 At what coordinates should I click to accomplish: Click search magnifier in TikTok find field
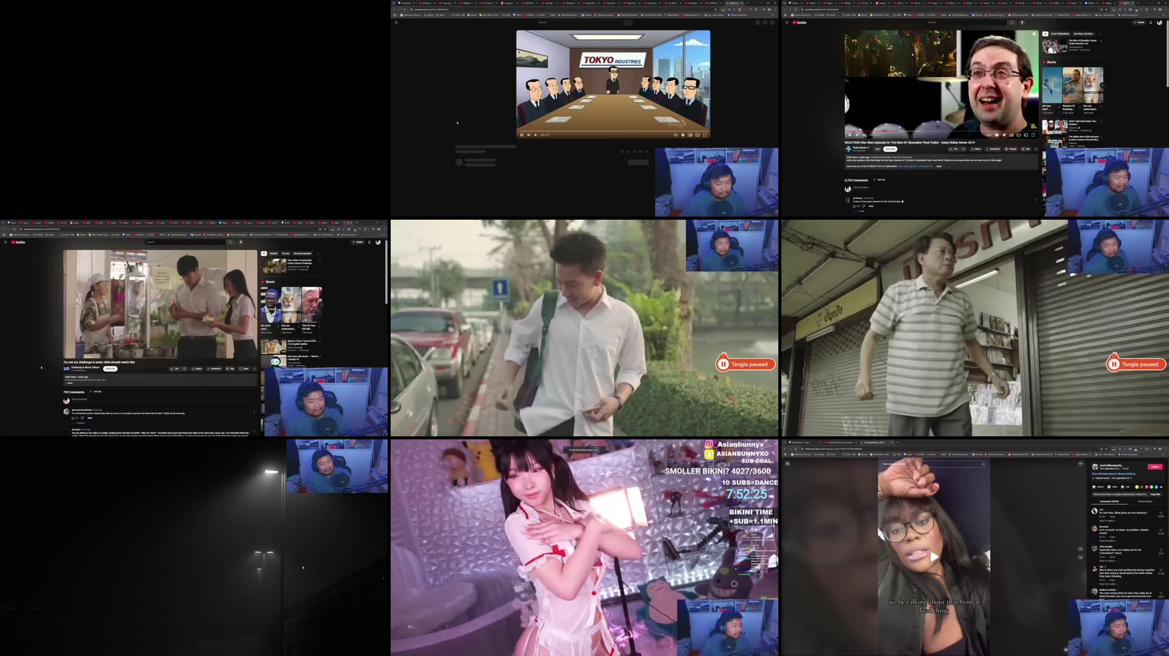click(x=983, y=464)
